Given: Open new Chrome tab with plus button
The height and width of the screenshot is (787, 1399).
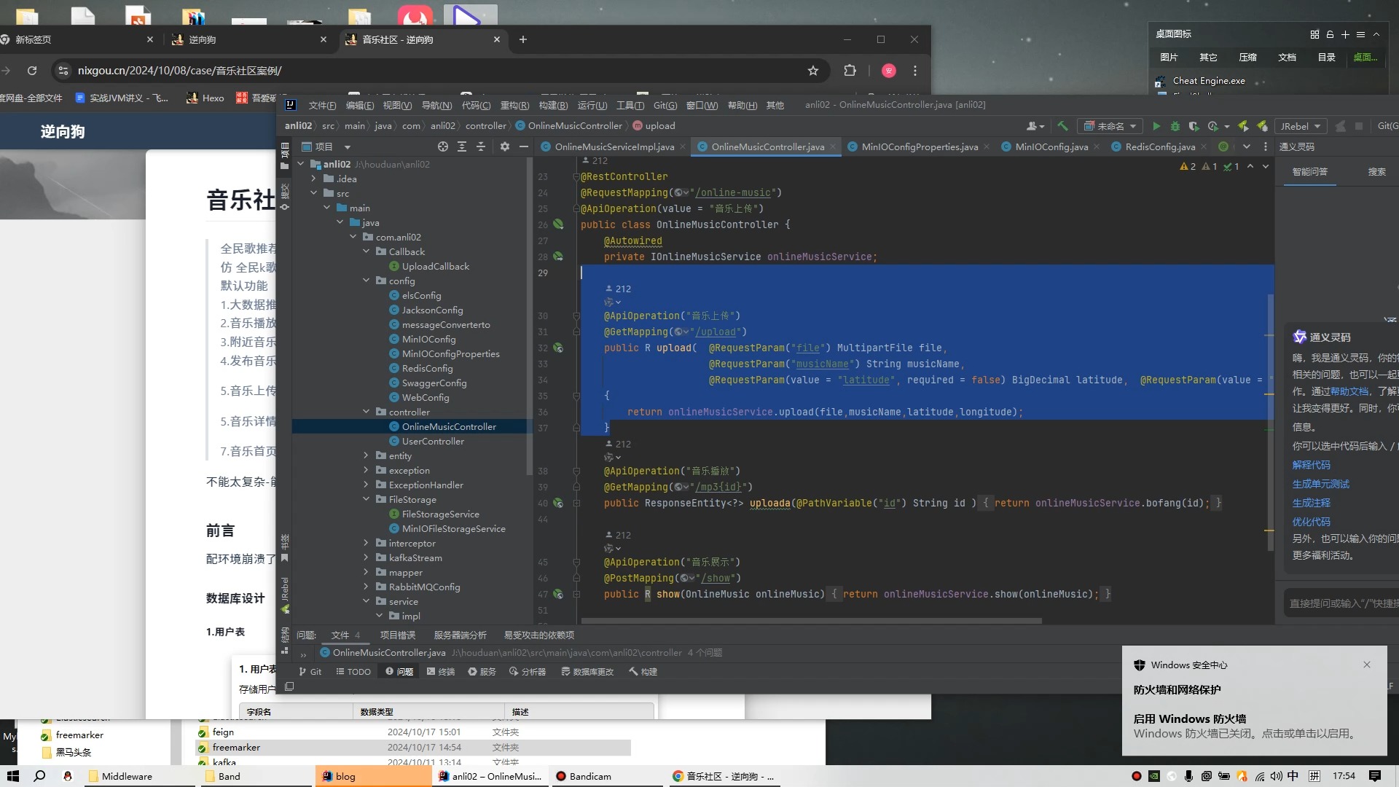Looking at the screenshot, I should click(x=522, y=39).
